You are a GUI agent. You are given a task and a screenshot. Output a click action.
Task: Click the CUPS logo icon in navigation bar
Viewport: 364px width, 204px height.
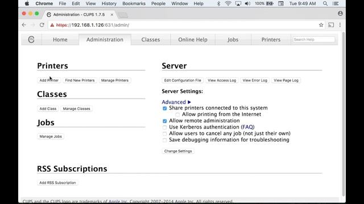click(31, 40)
